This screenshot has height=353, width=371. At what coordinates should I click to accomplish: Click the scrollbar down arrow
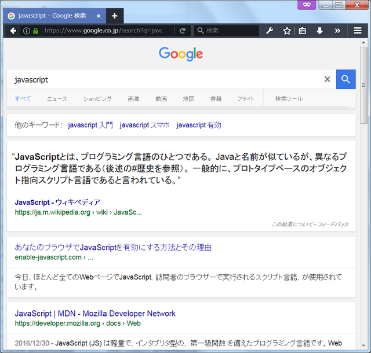[x=363, y=345]
